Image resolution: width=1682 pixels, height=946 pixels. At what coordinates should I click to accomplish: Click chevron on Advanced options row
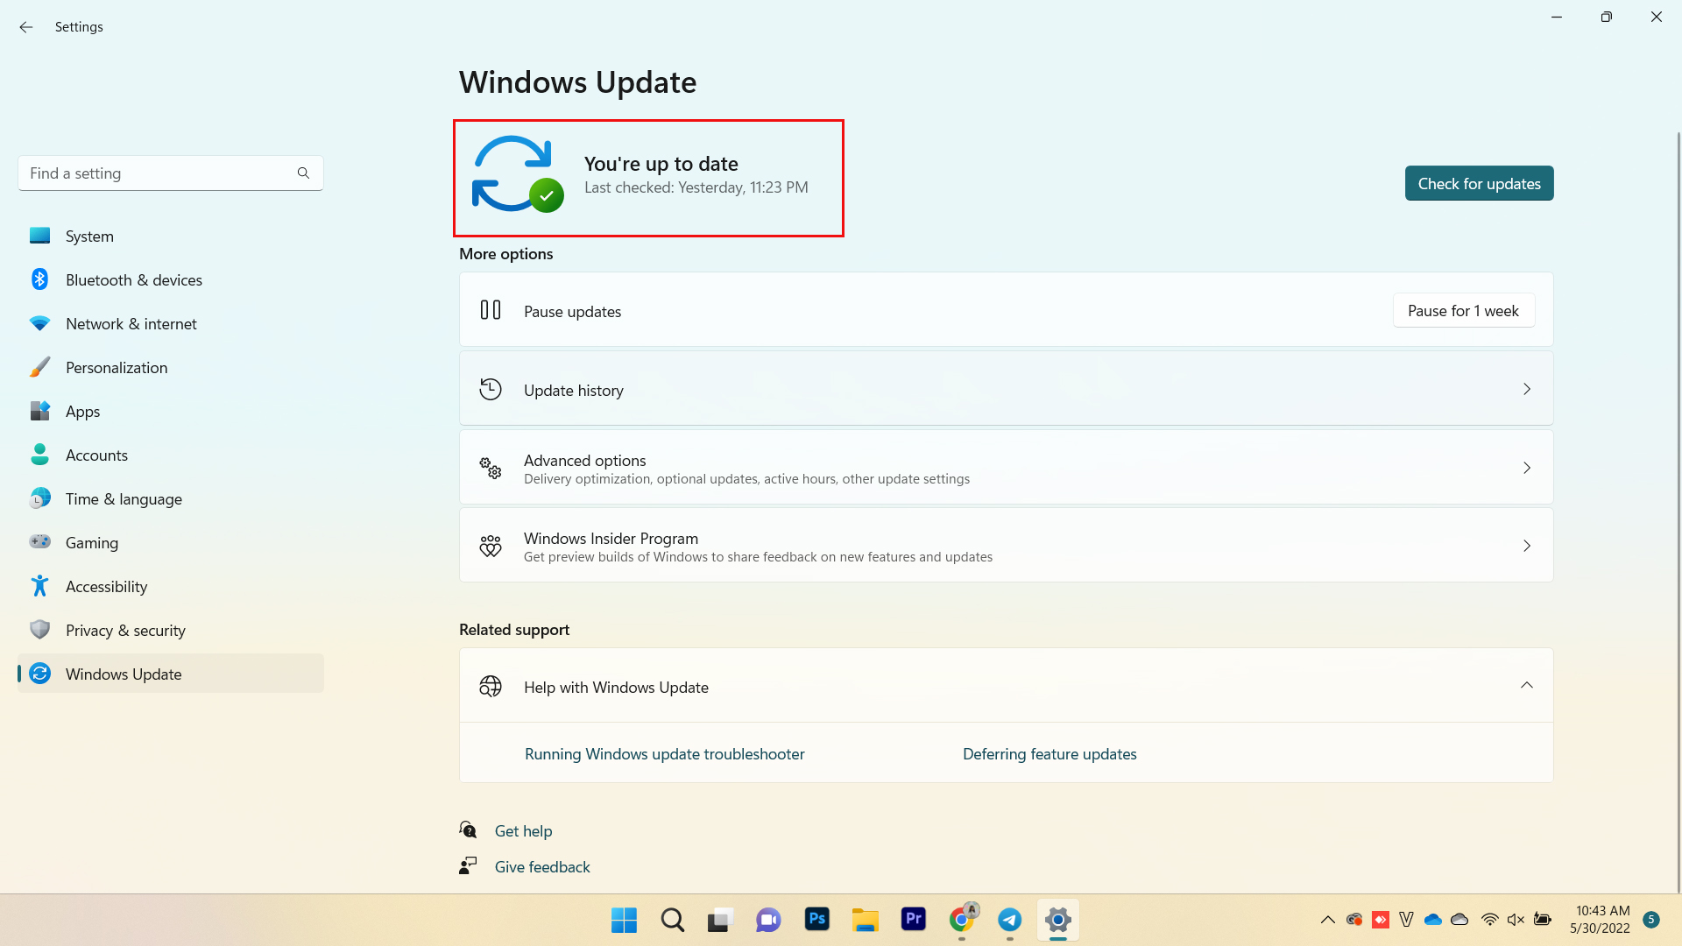point(1526,468)
